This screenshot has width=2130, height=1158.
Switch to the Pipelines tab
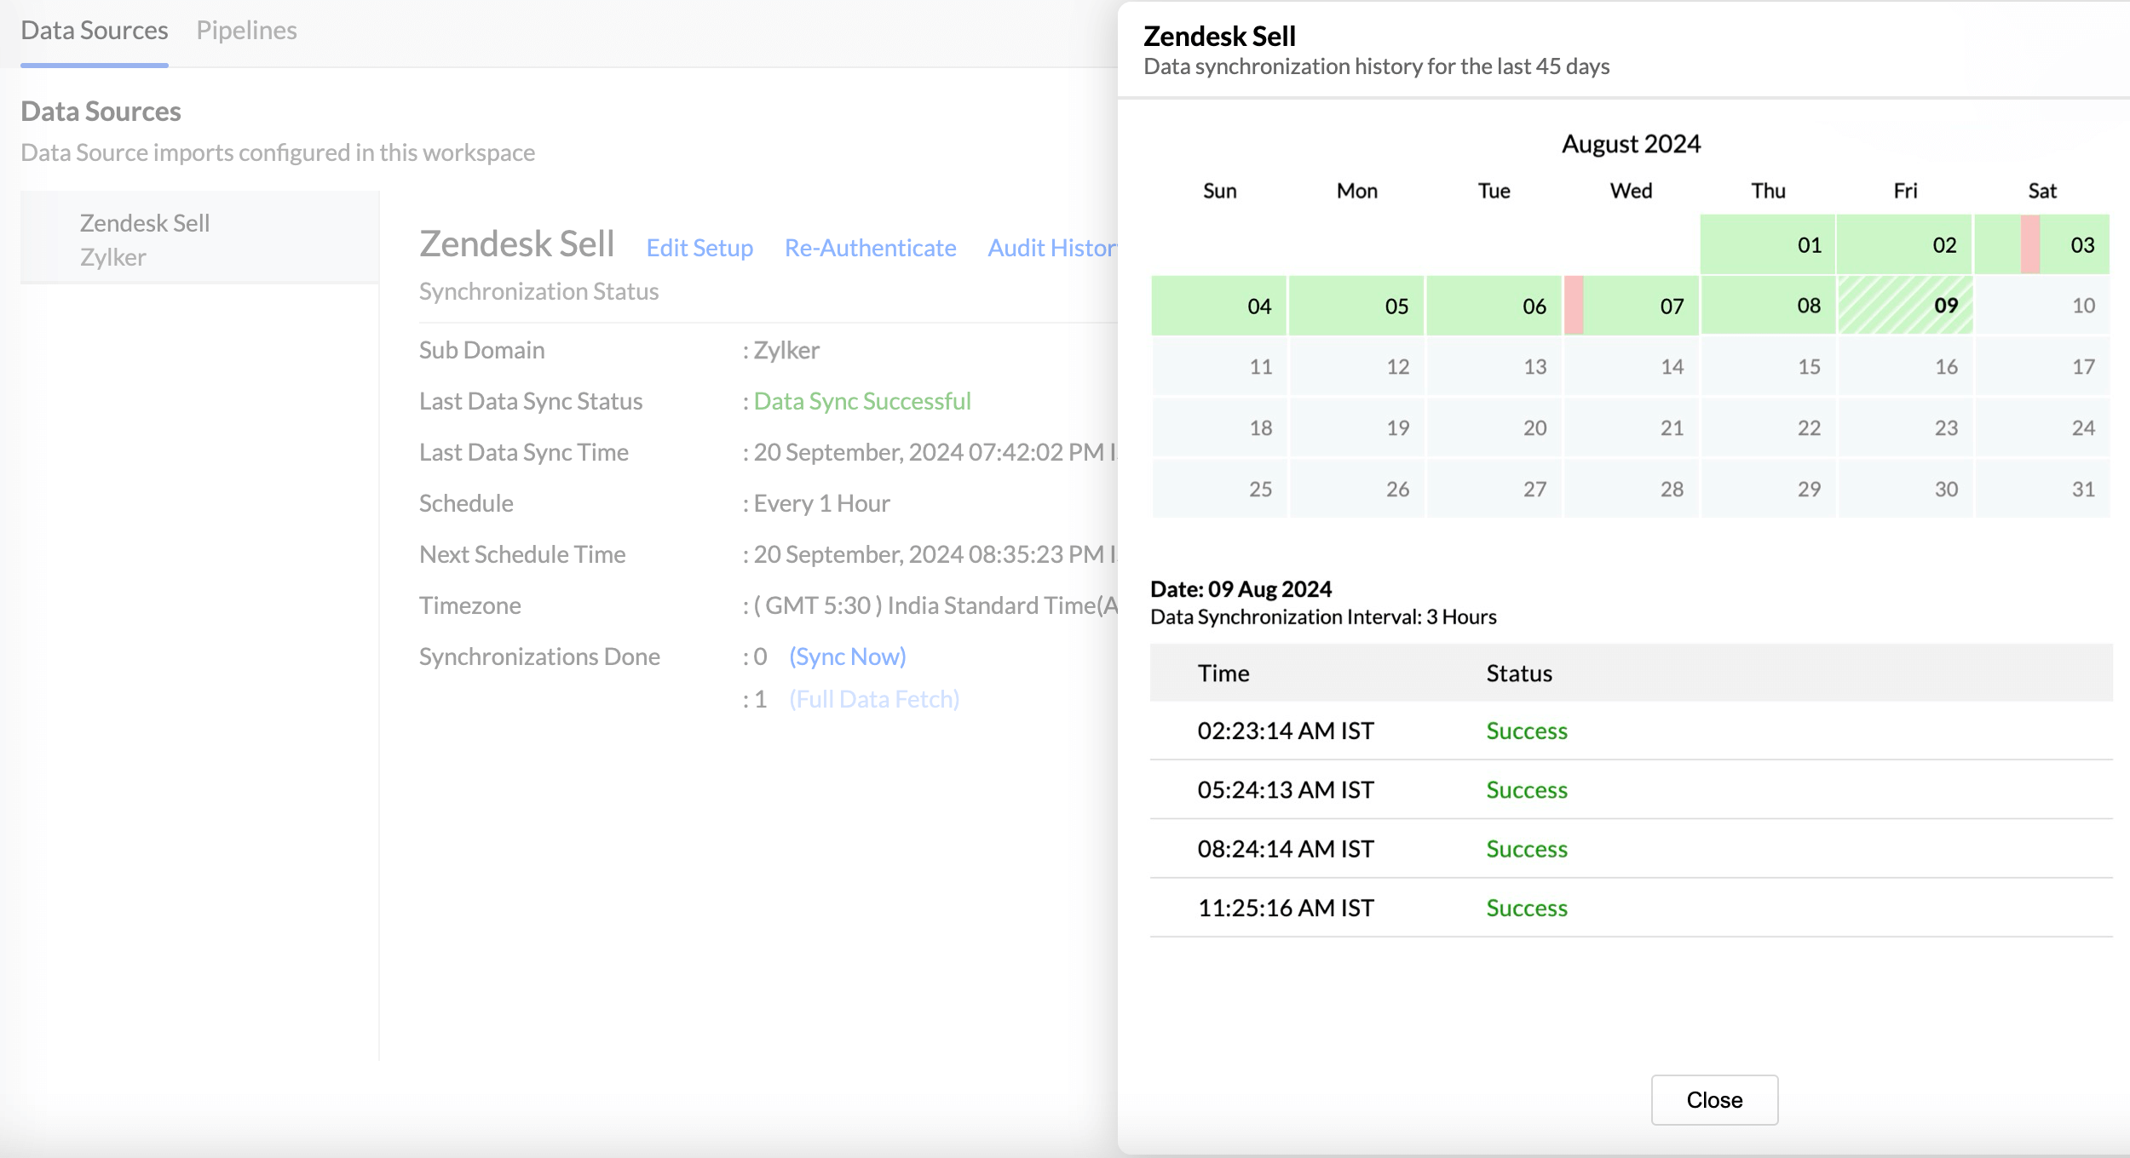pyautogui.click(x=246, y=31)
